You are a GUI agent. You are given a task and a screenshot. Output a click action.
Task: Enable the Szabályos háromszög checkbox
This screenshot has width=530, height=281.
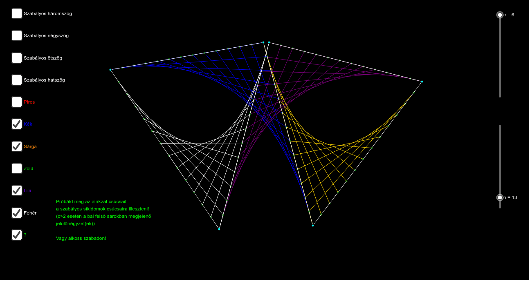17,13
